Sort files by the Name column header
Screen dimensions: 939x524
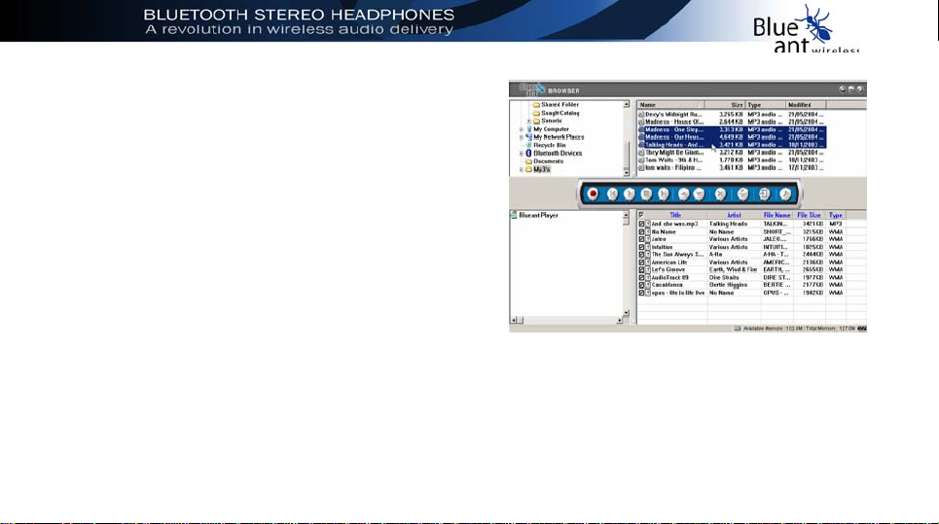670,105
